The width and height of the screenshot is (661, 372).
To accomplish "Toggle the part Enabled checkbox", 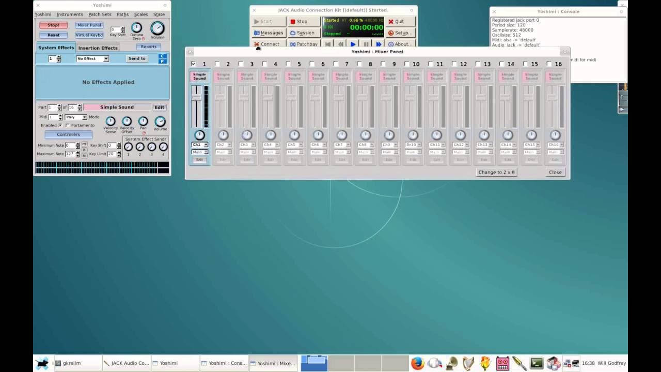I will click(60, 126).
